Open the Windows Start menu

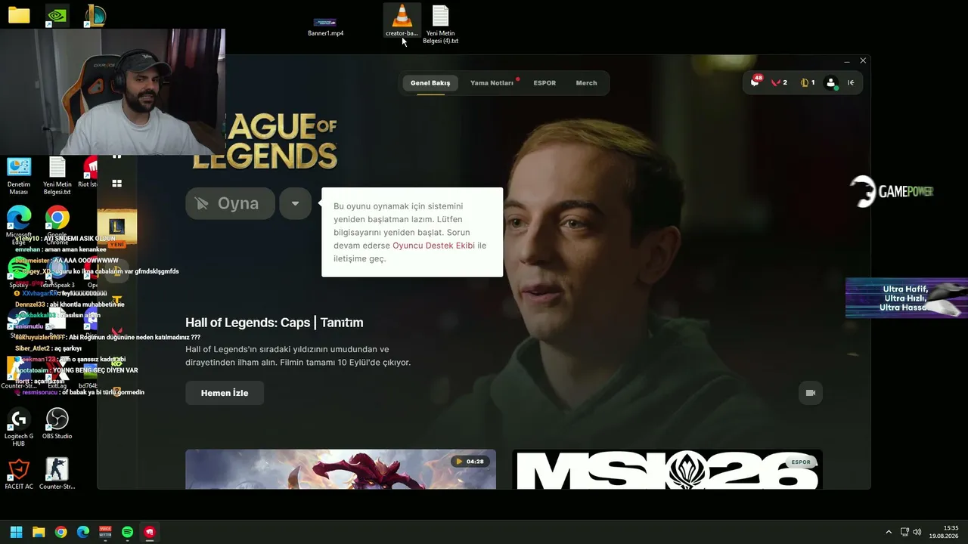[x=16, y=532]
